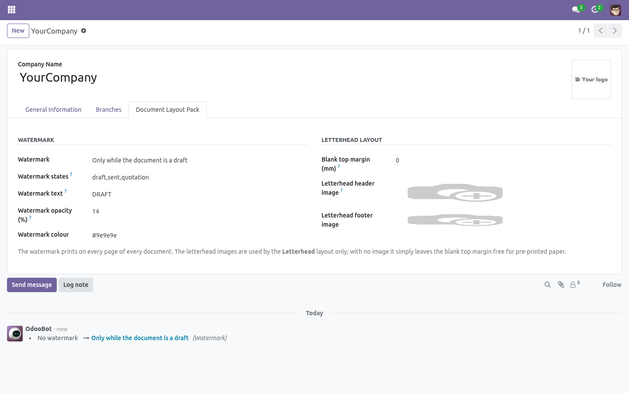Show Watermark states help tooltip icon

pos(71,174)
